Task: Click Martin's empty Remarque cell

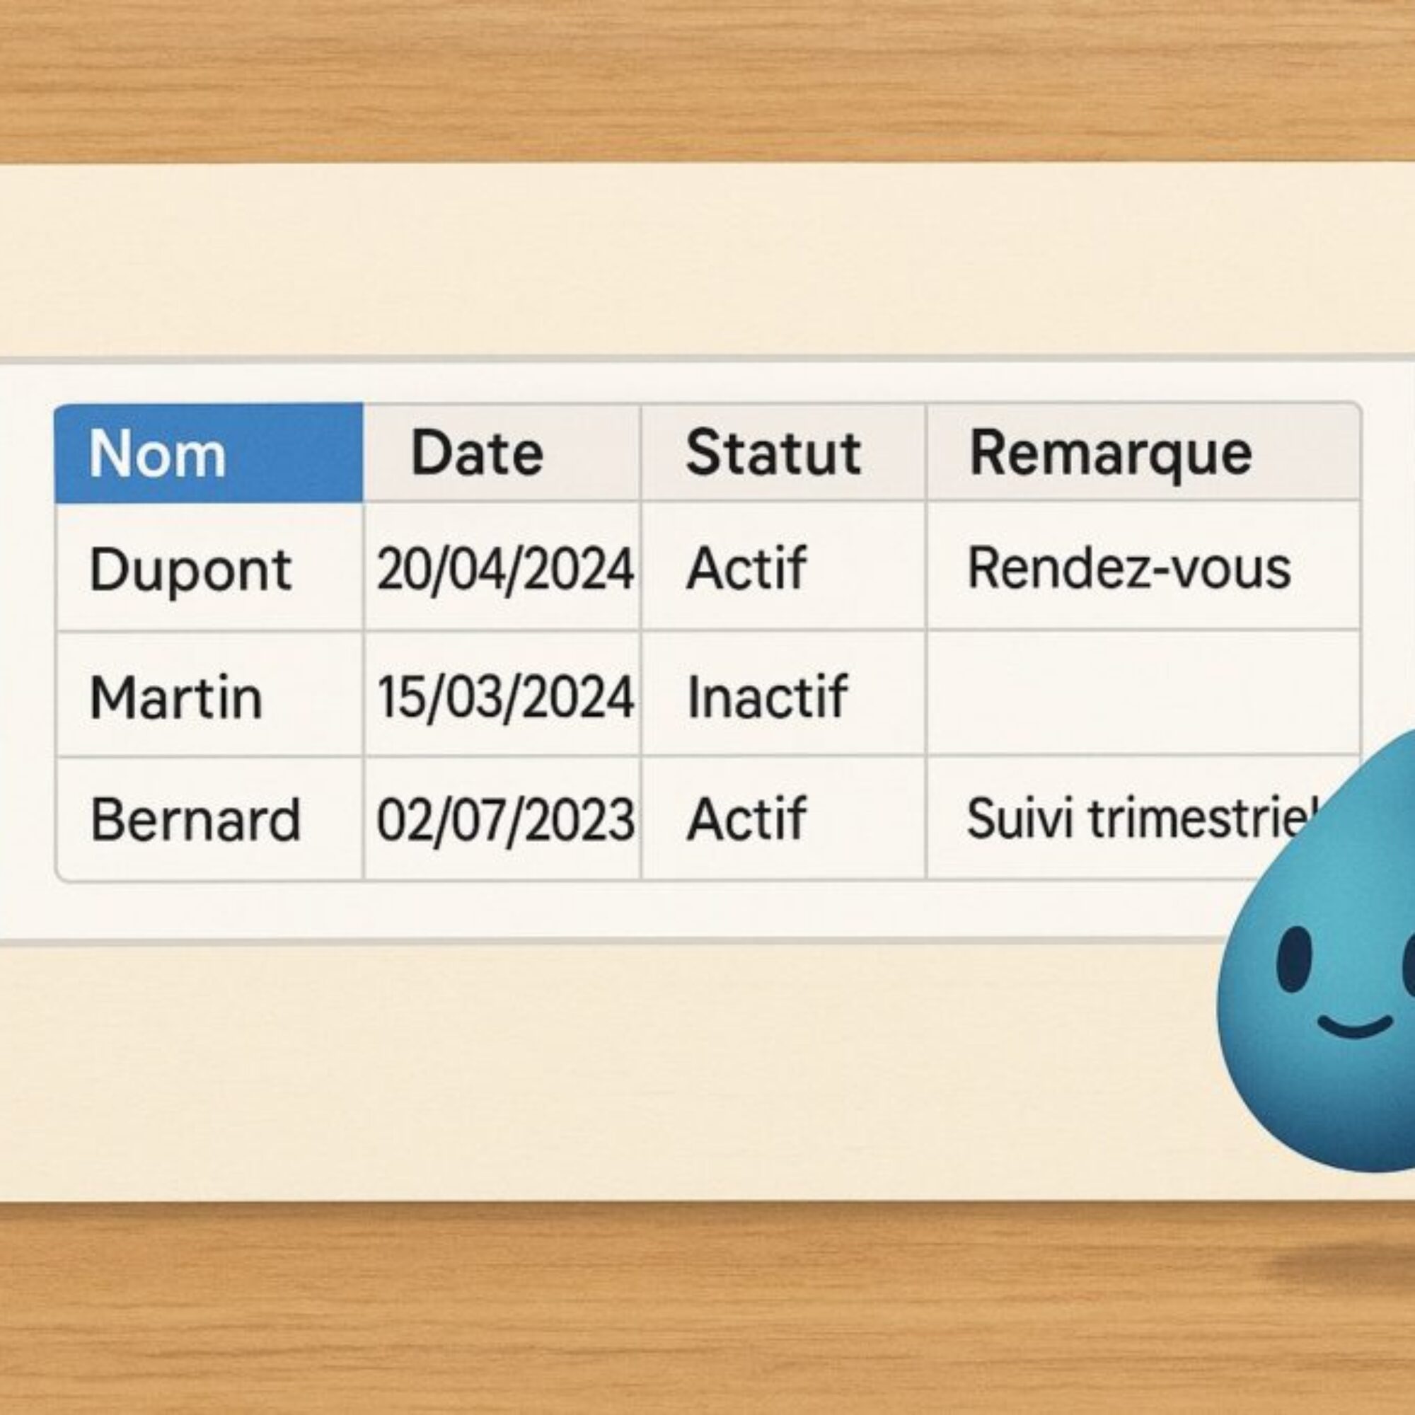Action: point(1143,694)
